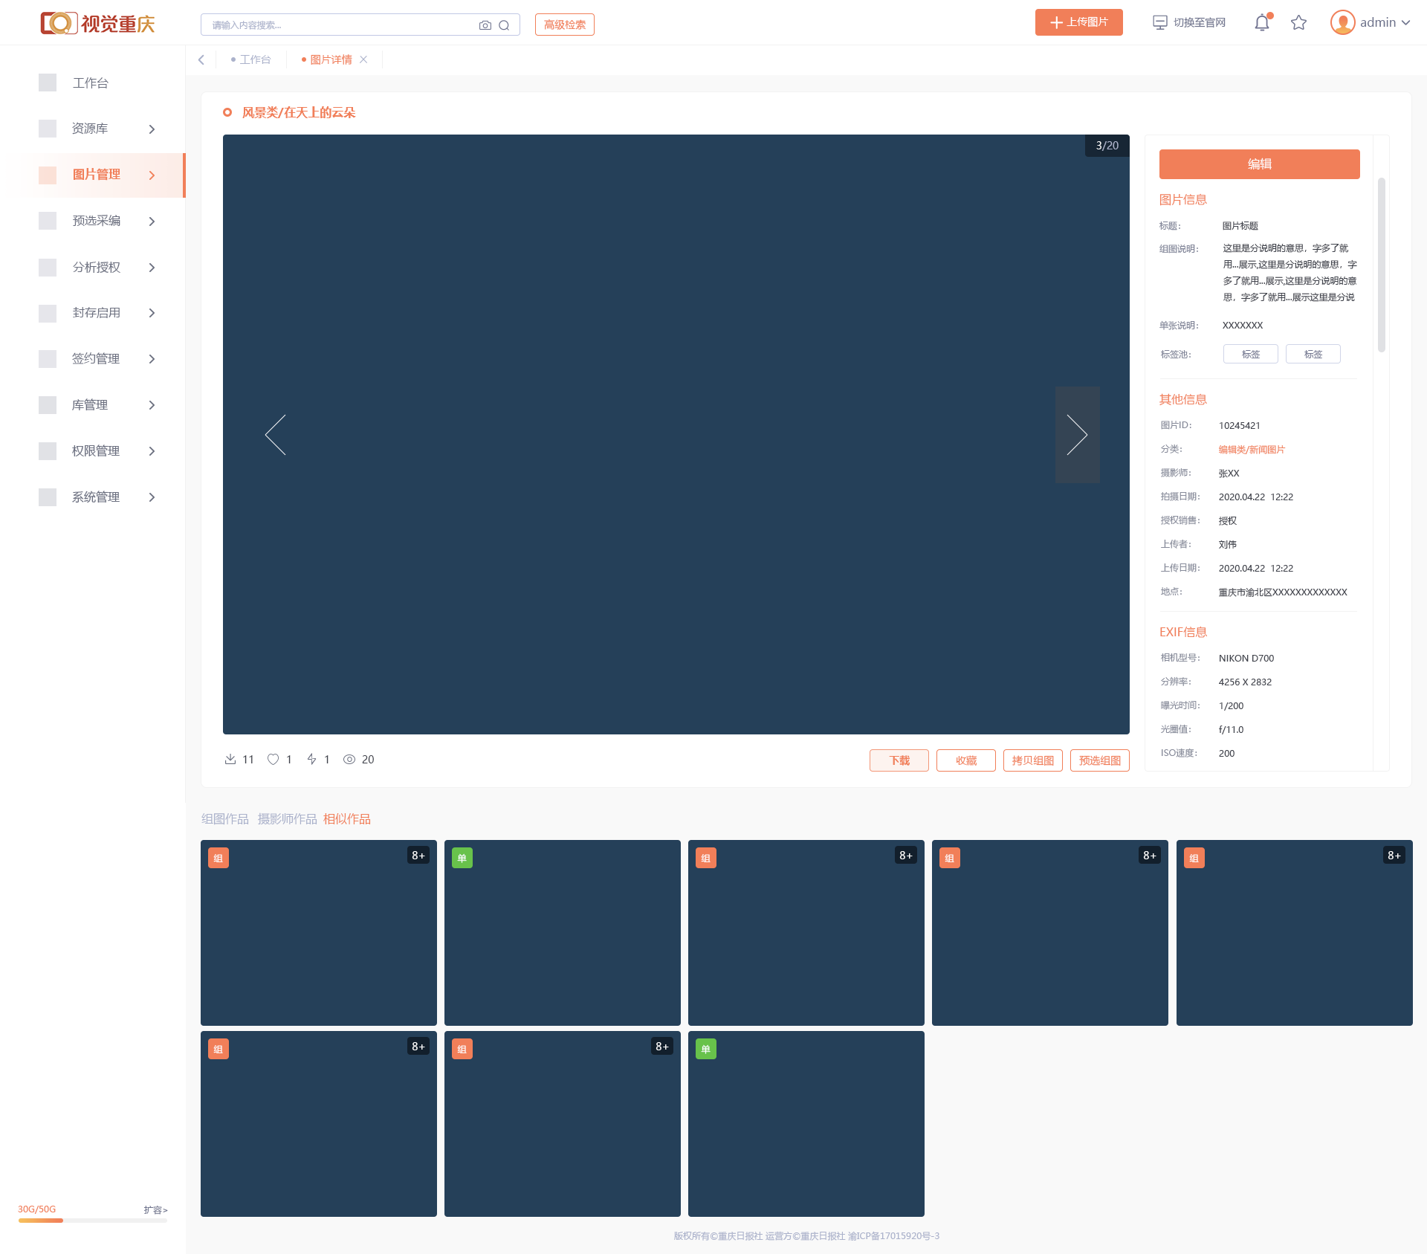
Task: Click the 收藏 button
Action: click(966, 760)
